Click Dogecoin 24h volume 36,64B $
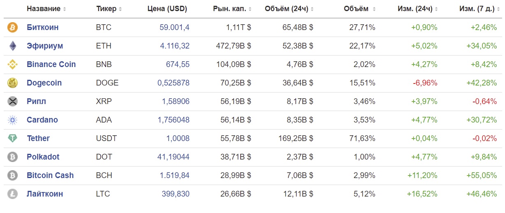The image size is (505, 213). (298, 83)
